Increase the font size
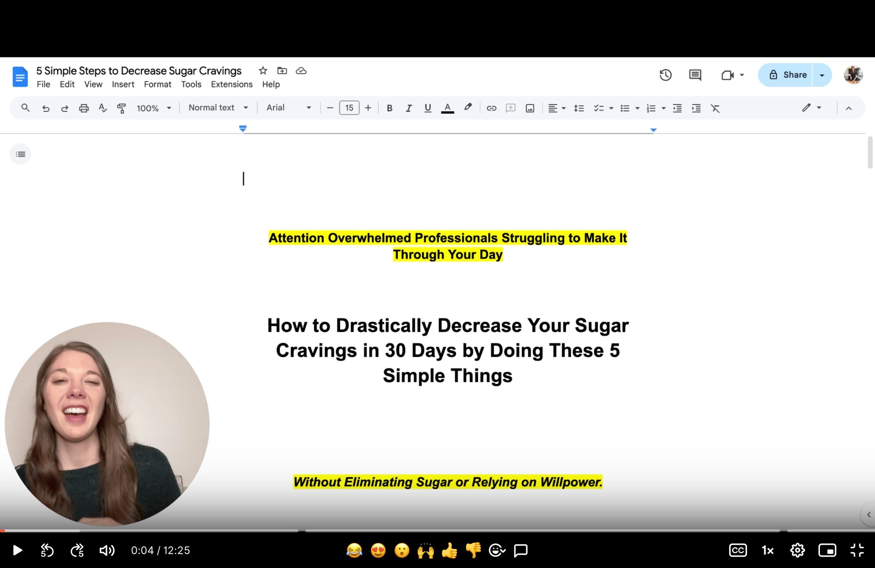Screen dimensions: 875x568 pos(368,108)
